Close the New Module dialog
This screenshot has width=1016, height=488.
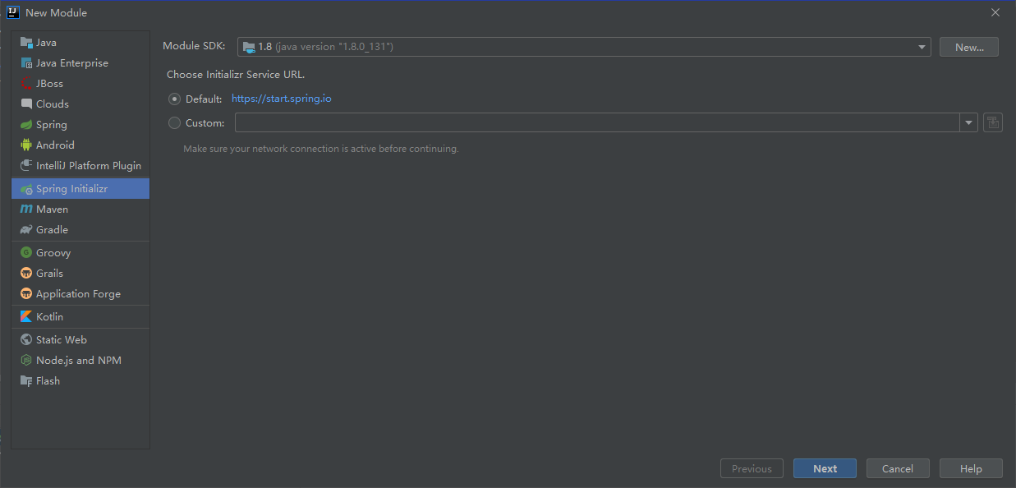click(x=995, y=12)
